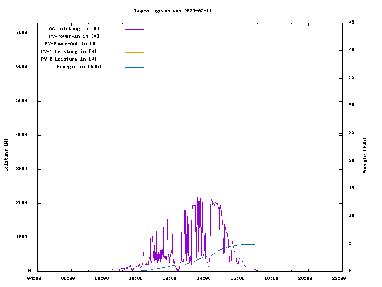382x287 pixels.
Task: Pick the 08:00 label on the time axis
Action: pos(102,278)
